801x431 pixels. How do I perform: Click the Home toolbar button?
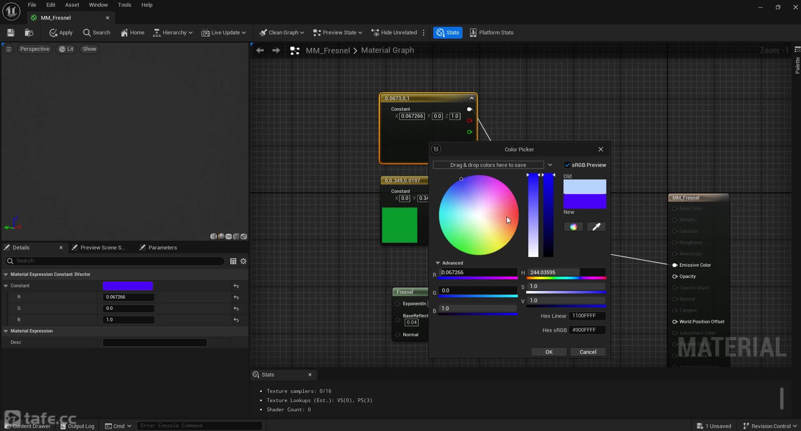click(x=132, y=33)
